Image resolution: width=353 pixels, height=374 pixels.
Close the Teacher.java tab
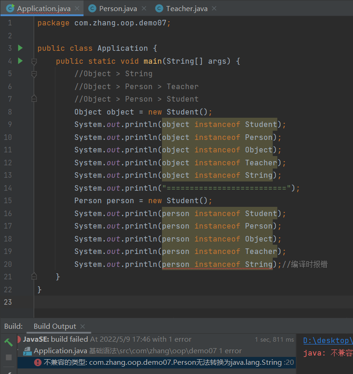point(214,8)
